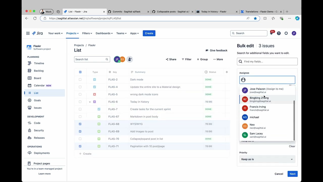The image size is (323, 182).
Task: Click the Give feedback megaphone icon
Action: (207, 50)
